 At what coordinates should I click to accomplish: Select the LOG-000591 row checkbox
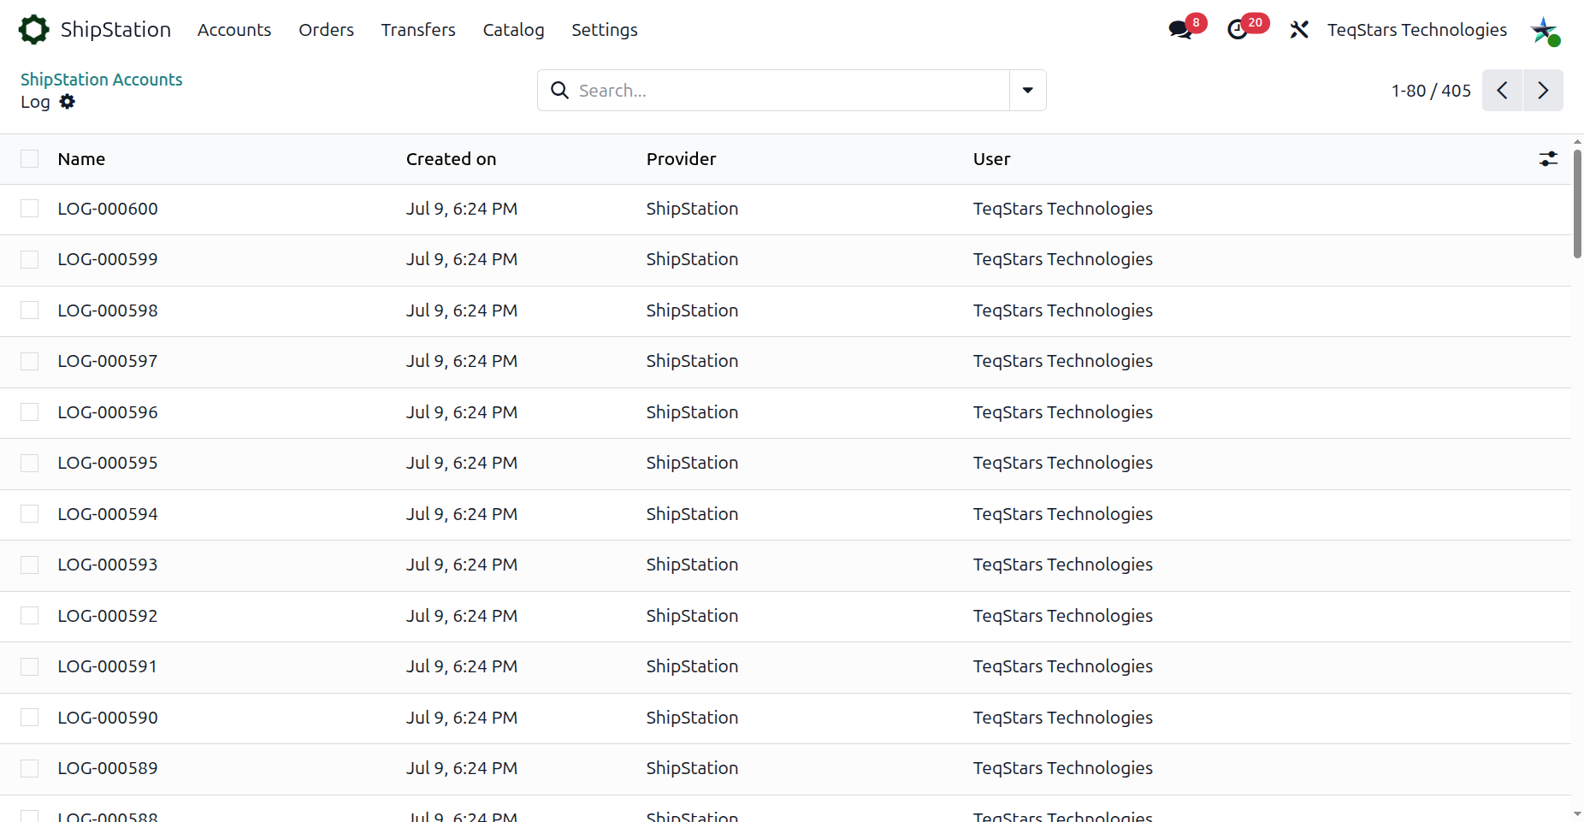pos(30,666)
